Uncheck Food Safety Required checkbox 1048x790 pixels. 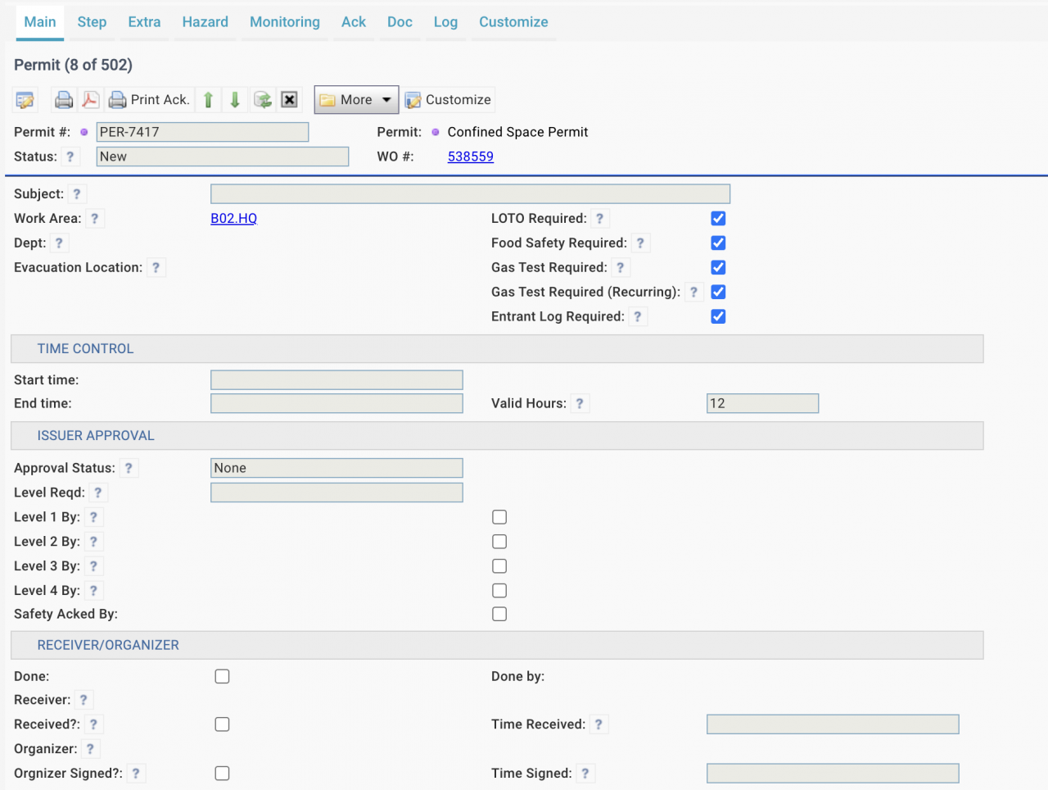tap(718, 243)
